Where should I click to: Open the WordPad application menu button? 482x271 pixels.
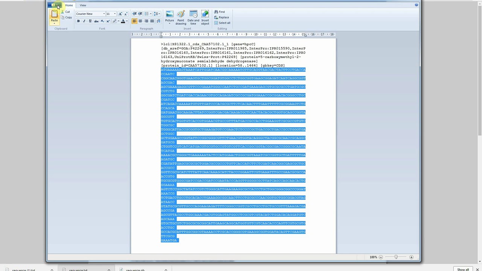pyautogui.click(x=55, y=5)
